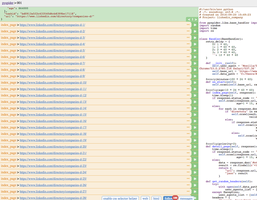The height and width of the screenshot is (200, 257).
Task: Expand details dots for companies-d-5 row
Action: [x=188, y=50]
